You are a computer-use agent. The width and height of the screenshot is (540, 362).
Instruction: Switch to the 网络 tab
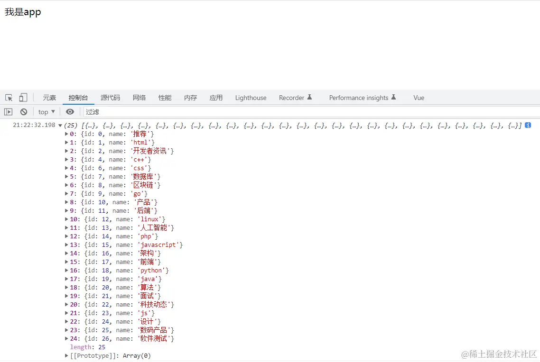[x=139, y=98]
